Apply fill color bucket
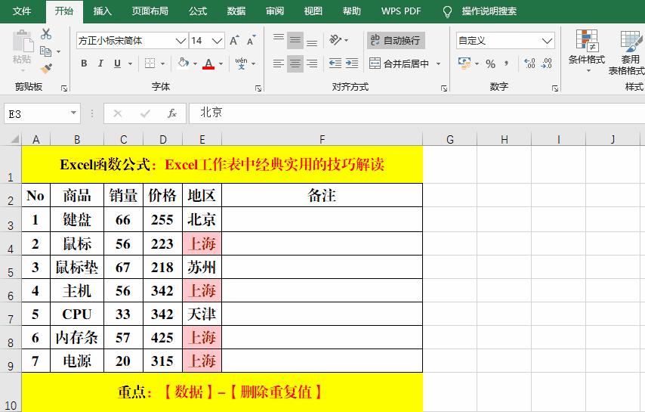This screenshot has width=645, height=412. 183,63
